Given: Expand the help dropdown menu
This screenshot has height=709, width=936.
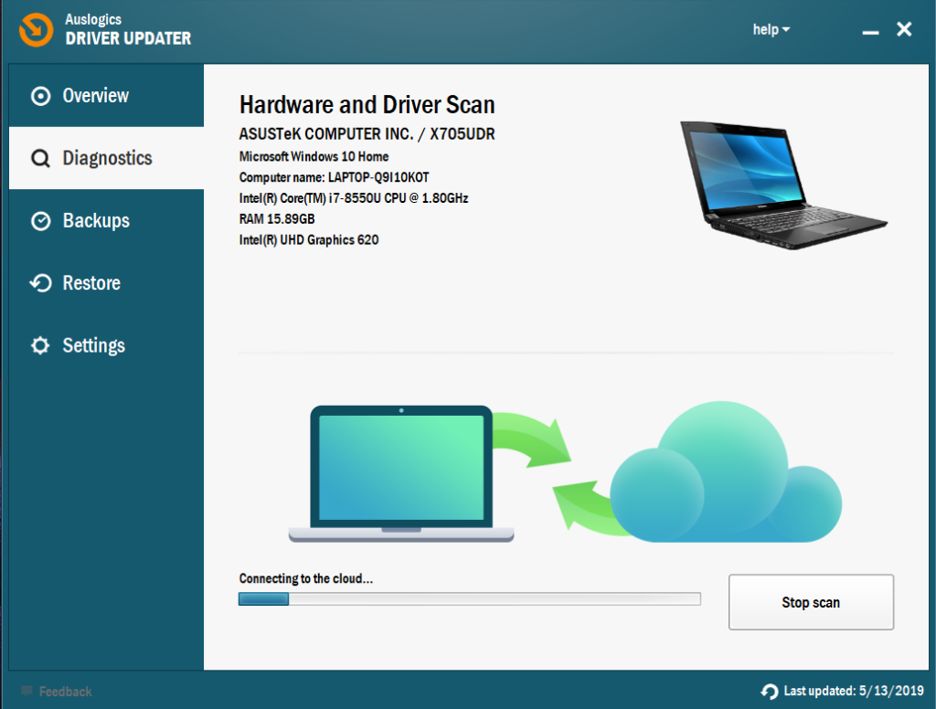Looking at the screenshot, I should [771, 30].
